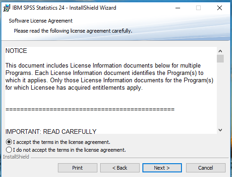
Task: Click the window title bar text
Action: coord(64,8)
